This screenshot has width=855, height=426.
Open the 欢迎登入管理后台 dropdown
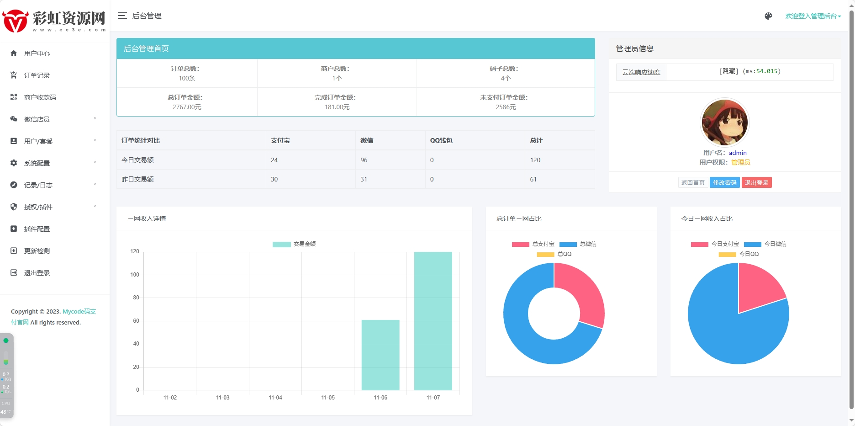813,16
